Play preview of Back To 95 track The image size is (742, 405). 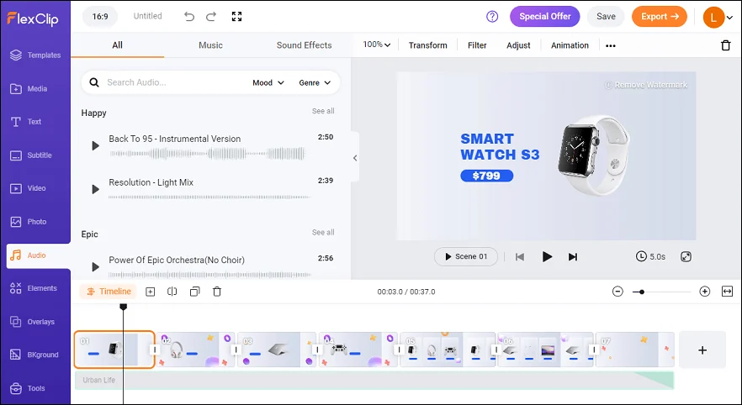coord(95,145)
